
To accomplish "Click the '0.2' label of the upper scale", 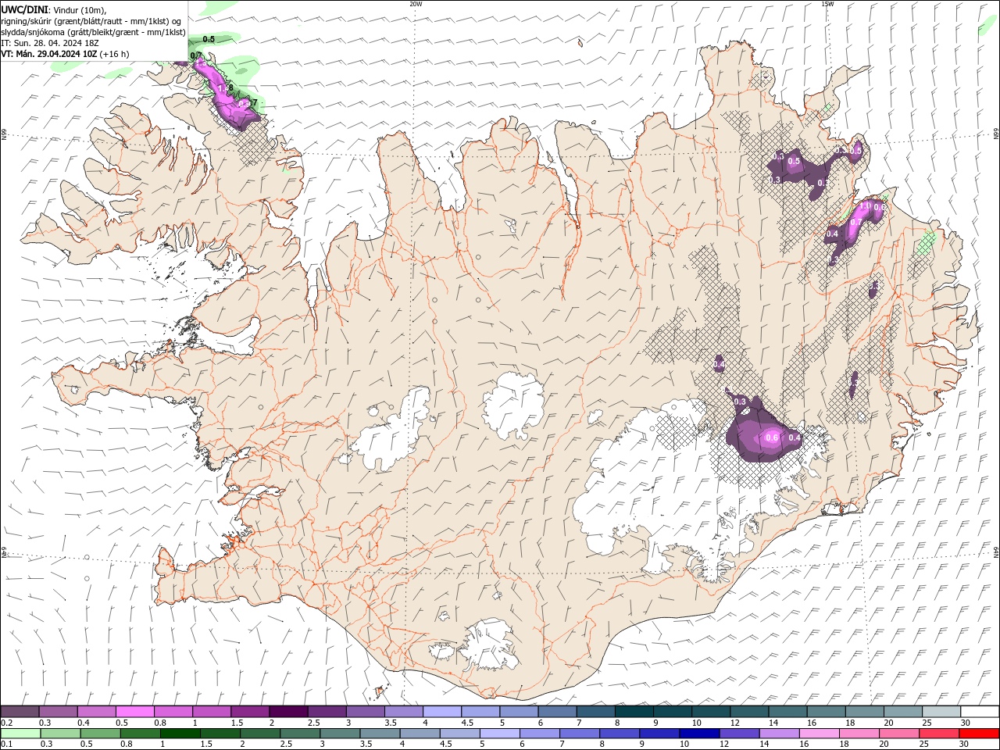I will 6,723.
